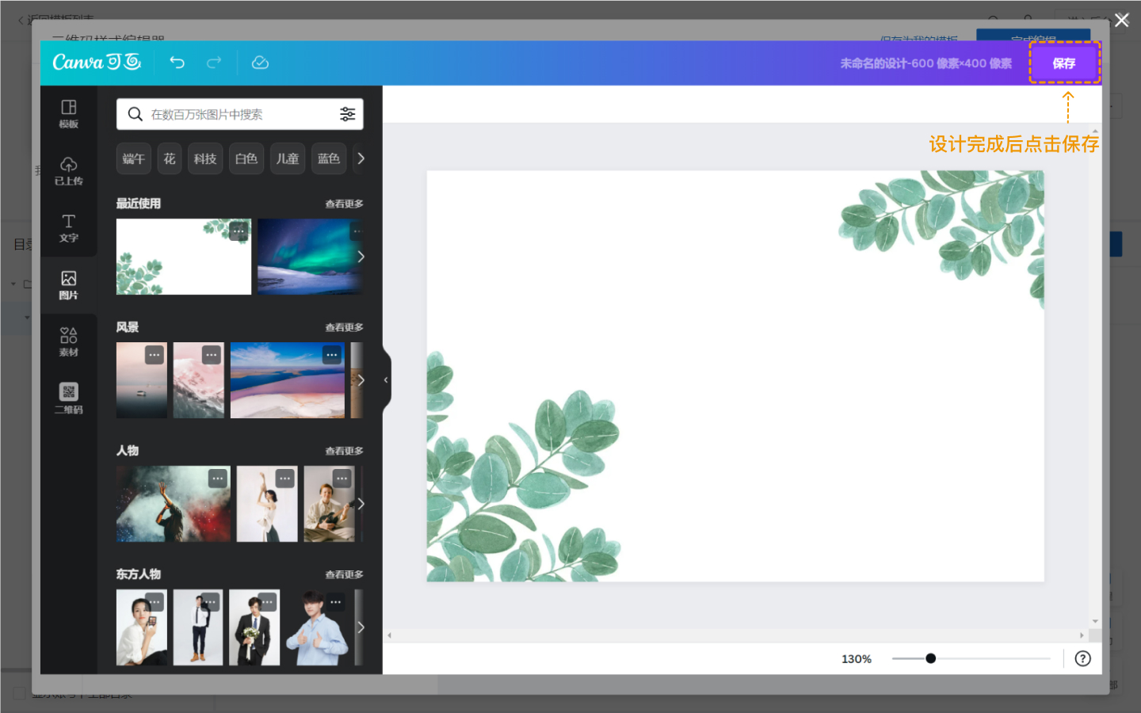Click the canvas horizontal scrollbar
Image resolution: width=1141 pixels, height=713 pixels.
pyautogui.click(x=735, y=635)
